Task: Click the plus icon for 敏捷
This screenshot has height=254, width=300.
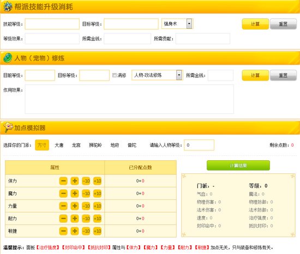Action: tap(75, 231)
